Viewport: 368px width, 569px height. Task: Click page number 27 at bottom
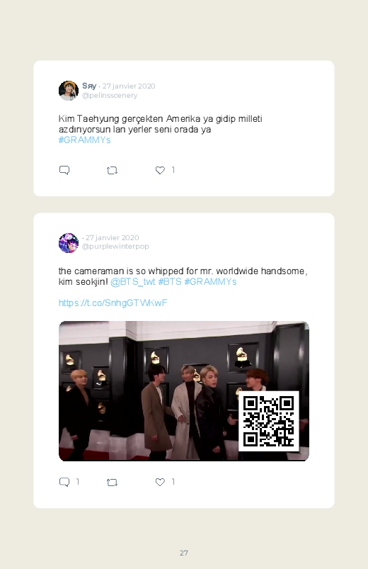tap(184, 553)
